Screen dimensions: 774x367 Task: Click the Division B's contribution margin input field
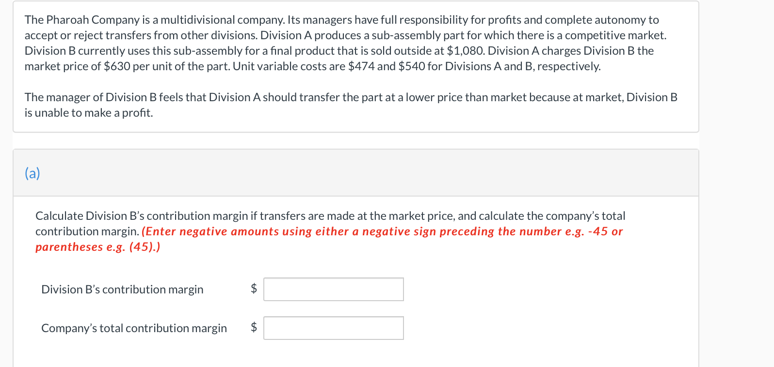coord(334,289)
